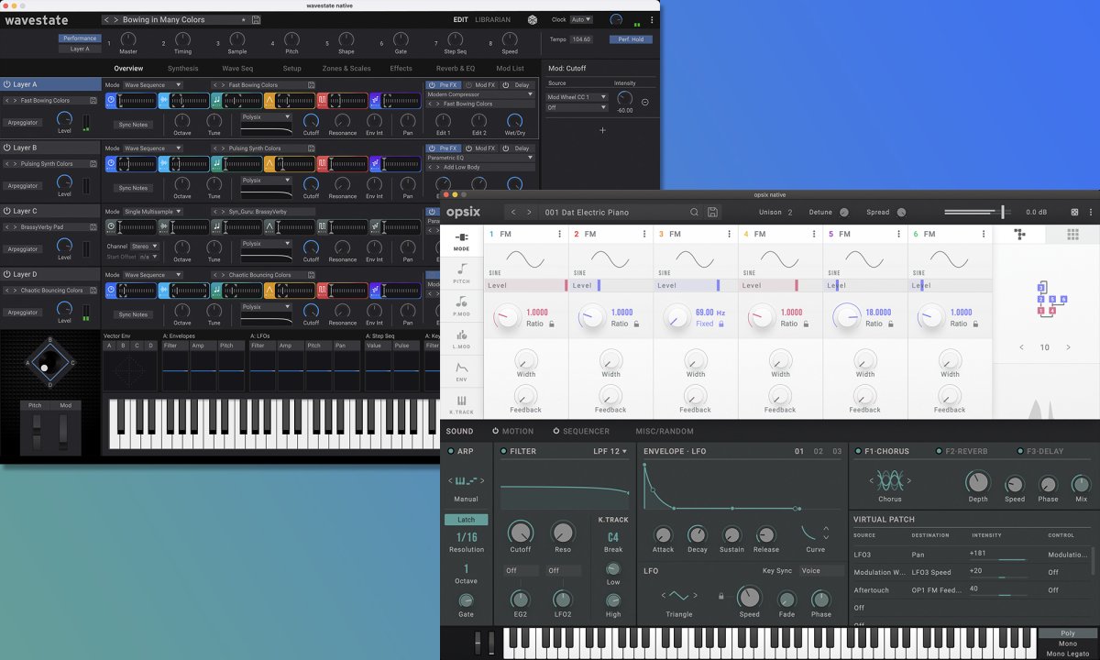Select envelope 02 in opsix ENVELOPE panel
This screenshot has height=660, width=1100.
818,451
